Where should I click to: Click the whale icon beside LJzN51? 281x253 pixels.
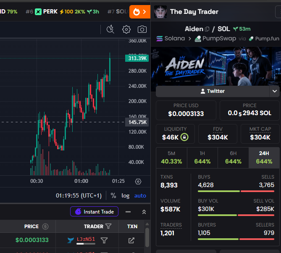click(71, 240)
